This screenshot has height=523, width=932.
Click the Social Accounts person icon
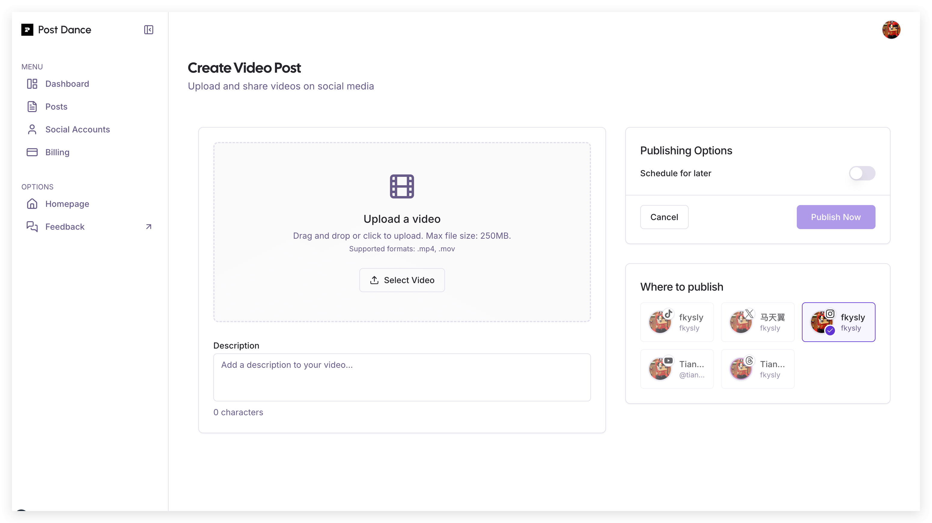click(32, 129)
